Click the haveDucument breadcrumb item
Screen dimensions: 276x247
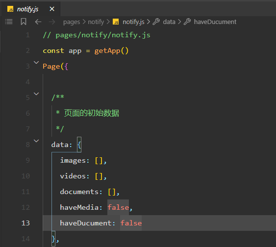[x=215, y=22]
